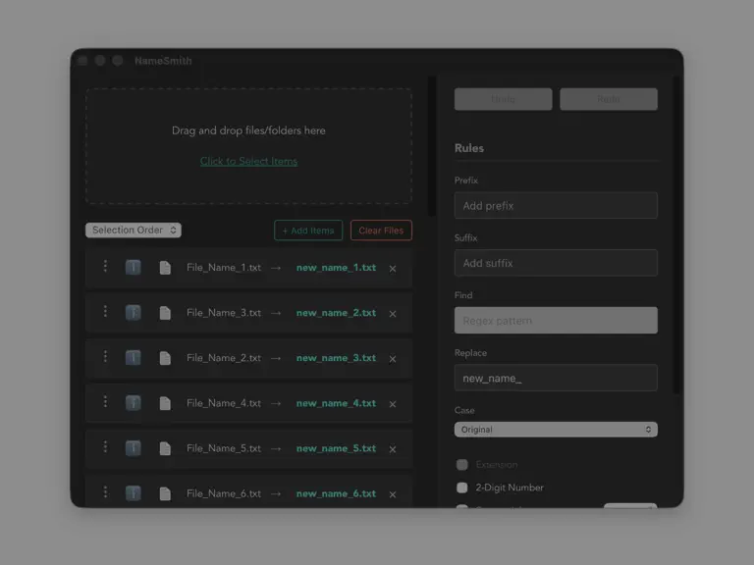Viewport: 754px width, 565px height.
Task: Remove File_Name_1.txt with its X button
Action: click(x=393, y=269)
